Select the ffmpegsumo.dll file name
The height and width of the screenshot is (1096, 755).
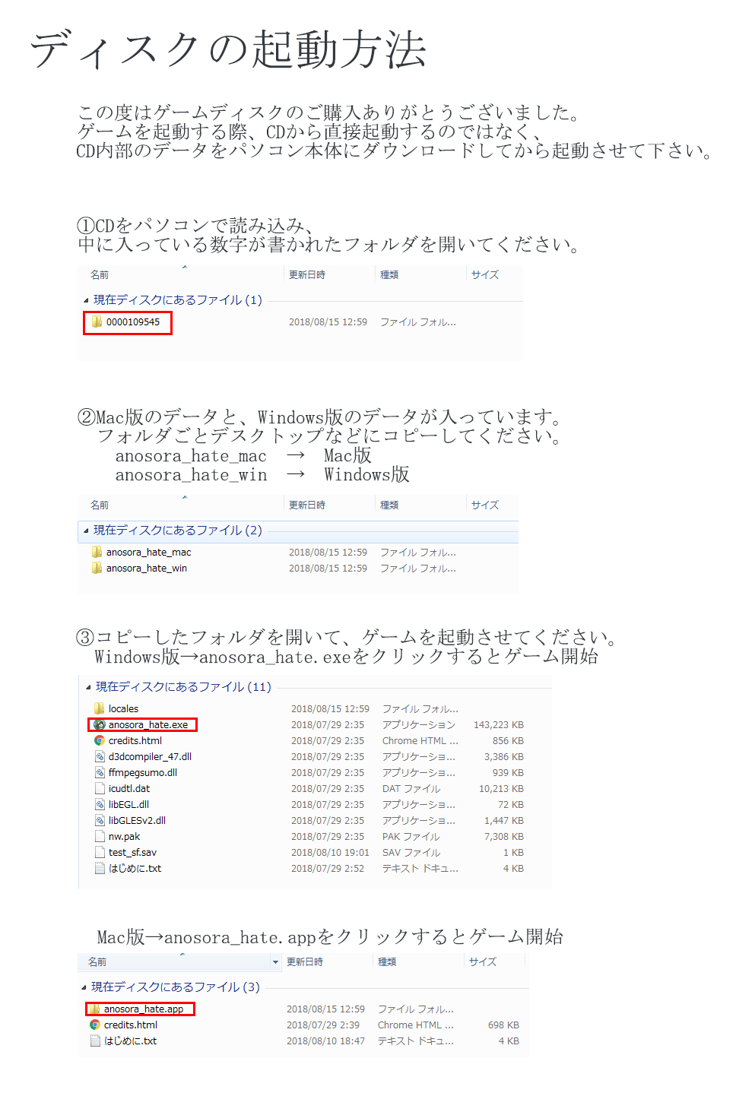[143, 773]
